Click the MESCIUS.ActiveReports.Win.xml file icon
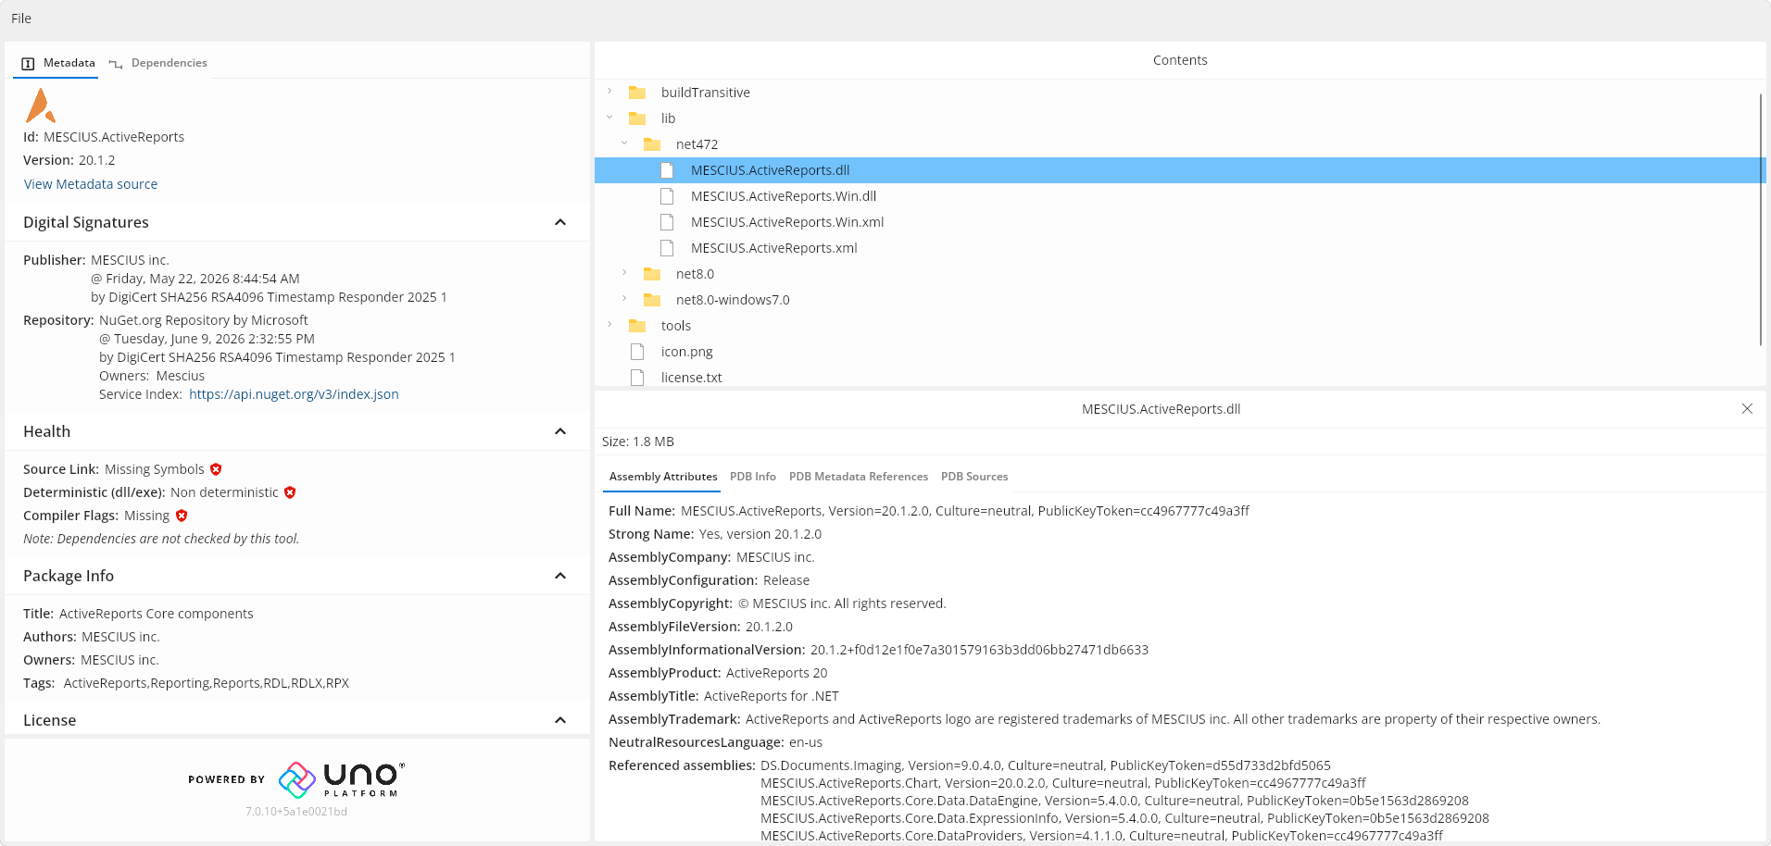Screen dimensions: 1771x846 (667, 222)
